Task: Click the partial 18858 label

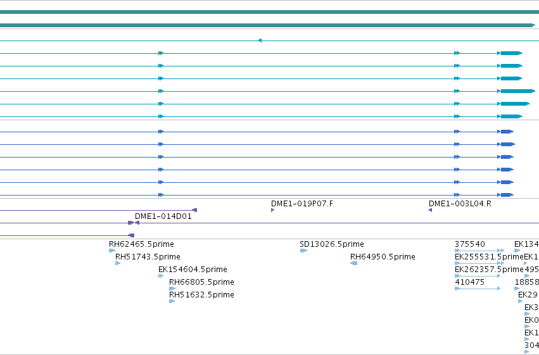Action: (526, 282)
